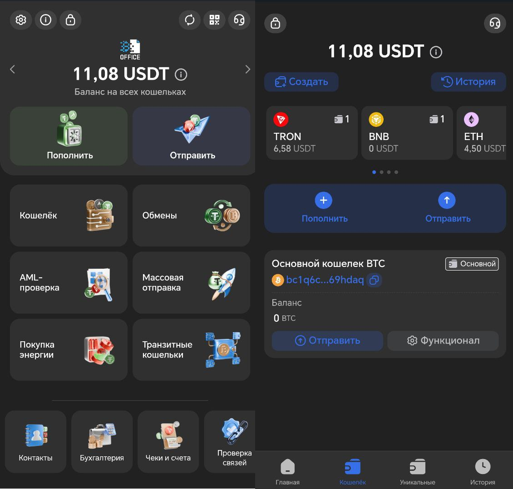Select the second pagination dot

click(x=381, y=172)
